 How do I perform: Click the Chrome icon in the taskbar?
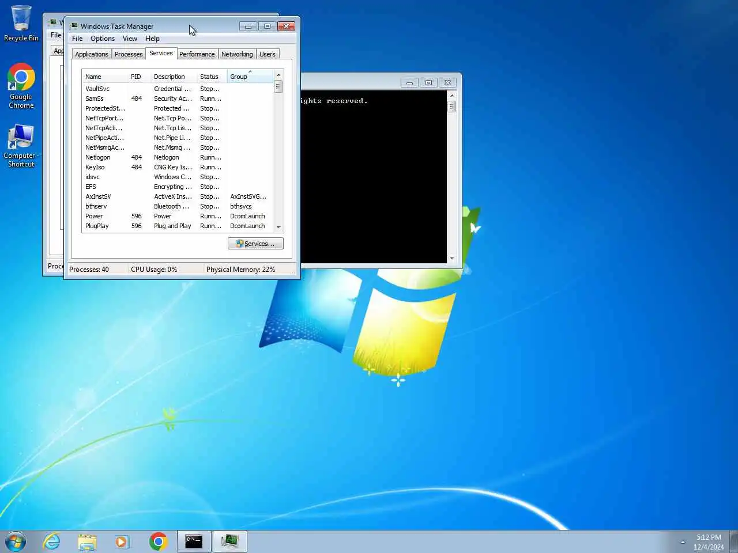158,541
